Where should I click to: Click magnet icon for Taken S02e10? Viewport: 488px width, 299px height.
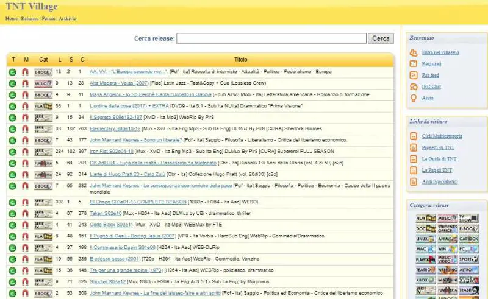click(25, 214)
